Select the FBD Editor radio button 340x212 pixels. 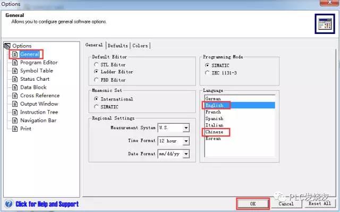pyautogui.click(x=96, y=80)
